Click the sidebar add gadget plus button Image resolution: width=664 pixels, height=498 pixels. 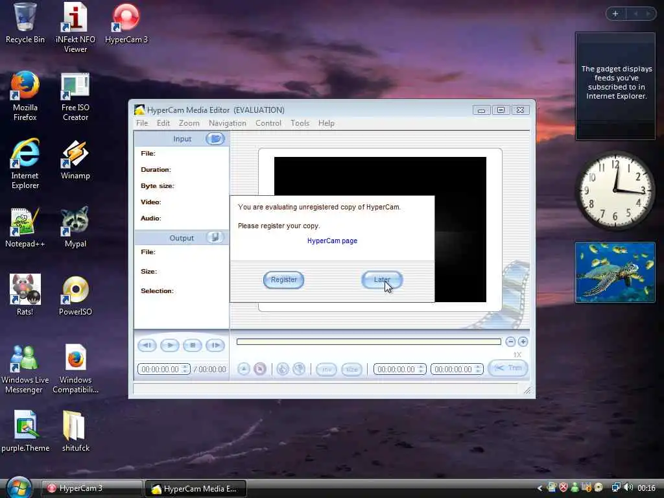[x=615, y=14]
